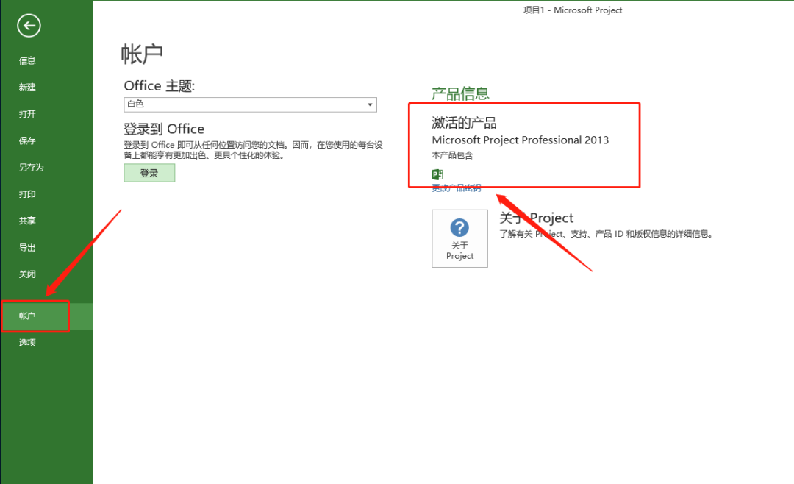Go back using the circled arrow
This screenshot has width=794, height=484.
[x=29, y=25]
